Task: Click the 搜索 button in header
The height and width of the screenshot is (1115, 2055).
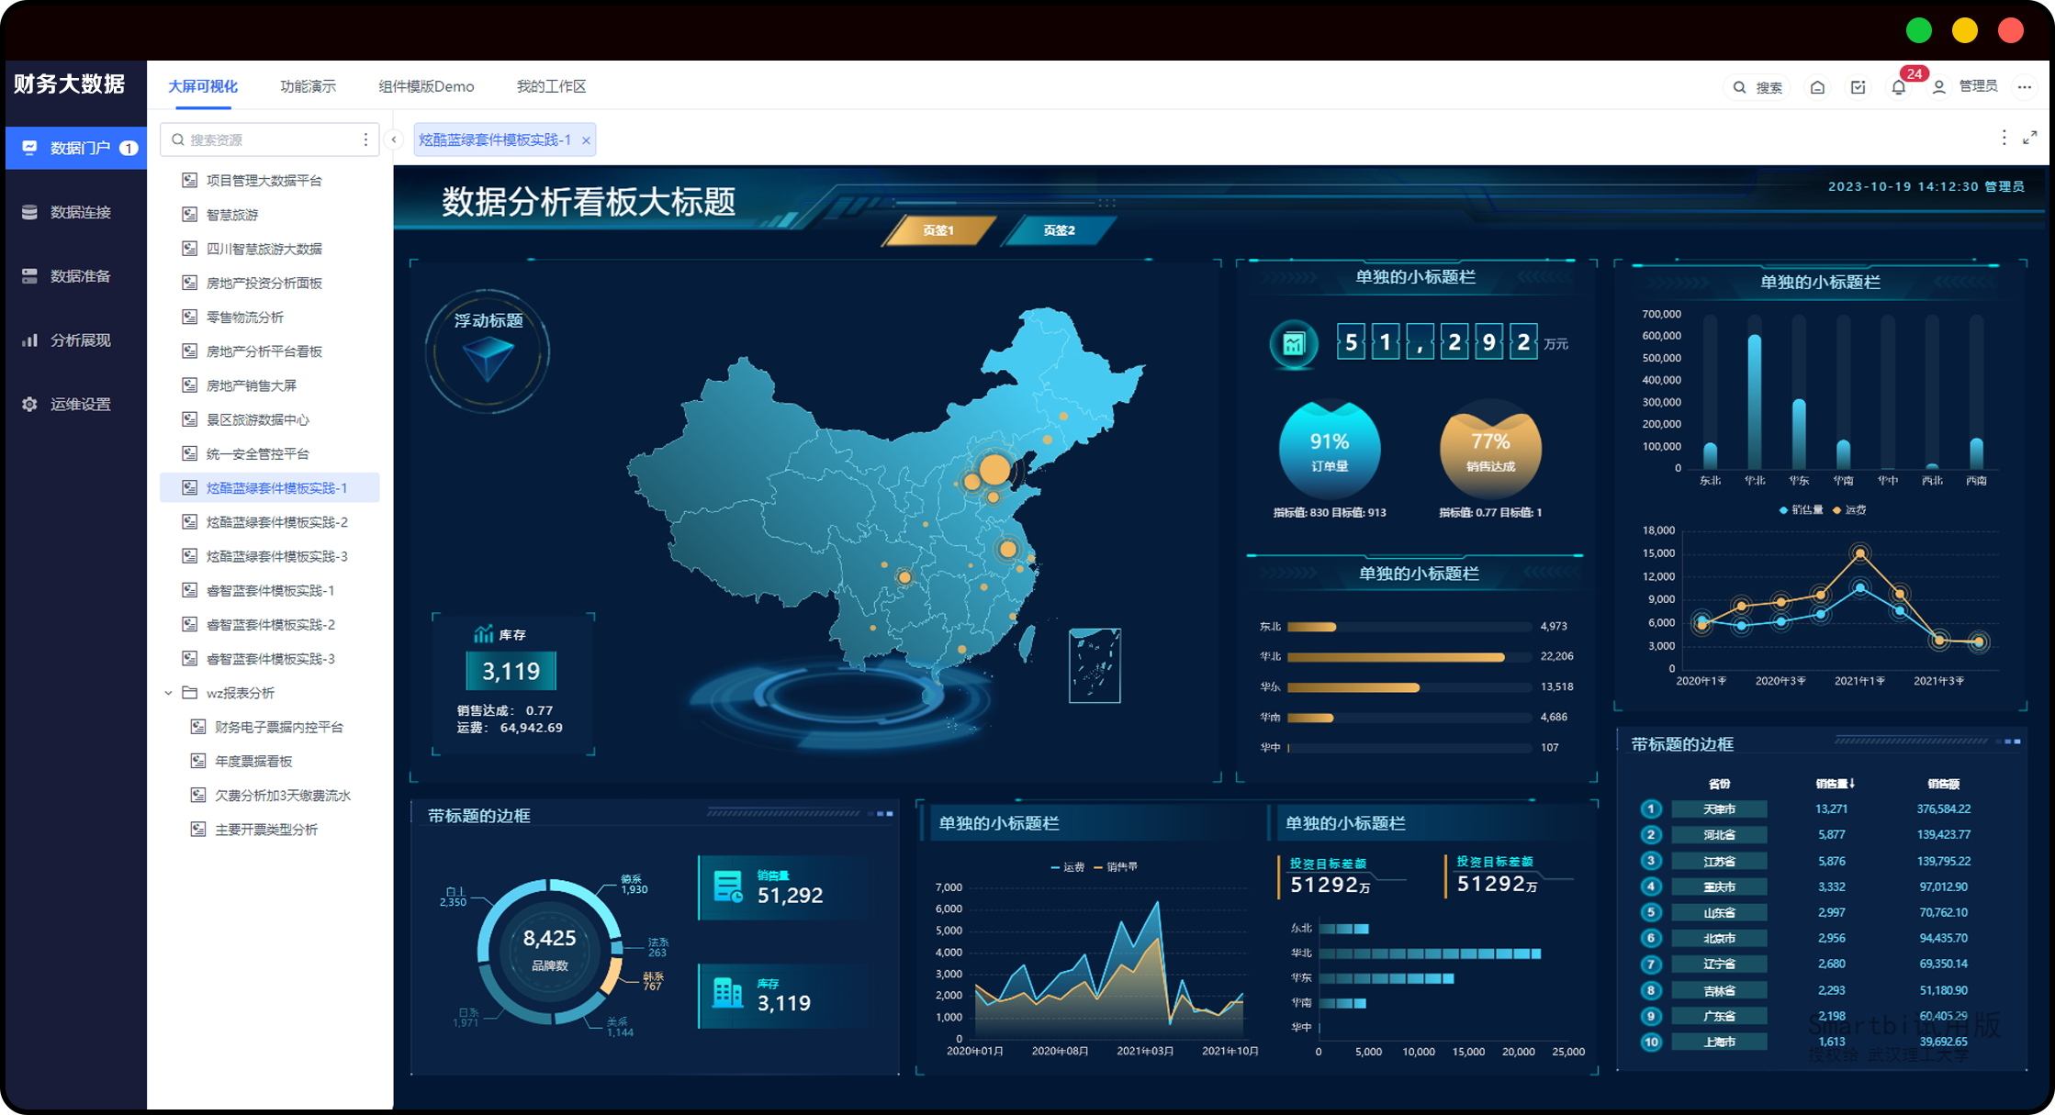Action: [x=1757, y=88]
